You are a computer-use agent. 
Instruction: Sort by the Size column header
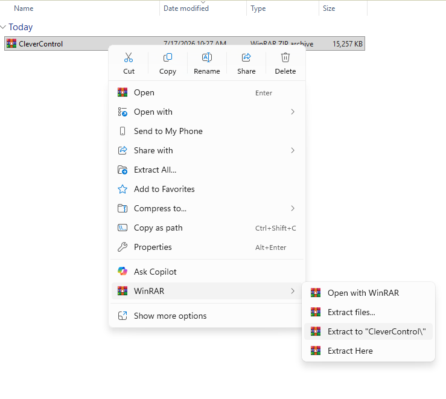(x=329, y=8)
